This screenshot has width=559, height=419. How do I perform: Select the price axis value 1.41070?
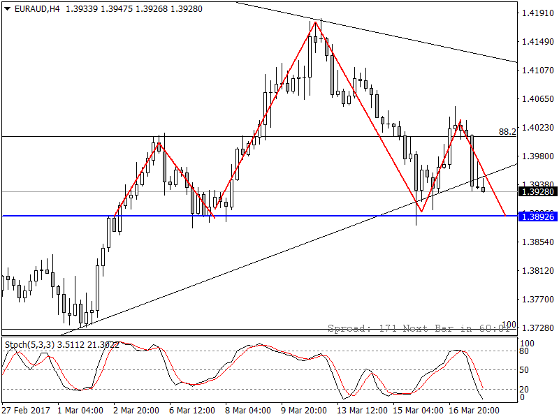tap(537, 71)
